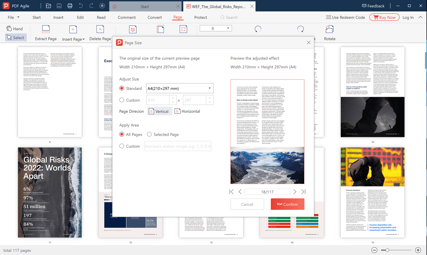
Task: Collapse the ribbon with the chevron
Action: pos(421,17)
